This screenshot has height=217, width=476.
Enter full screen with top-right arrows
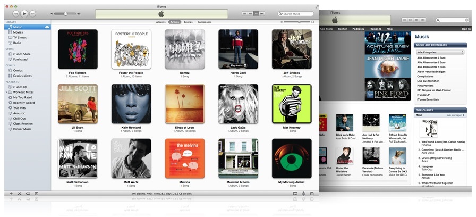(x=317, y=7)
